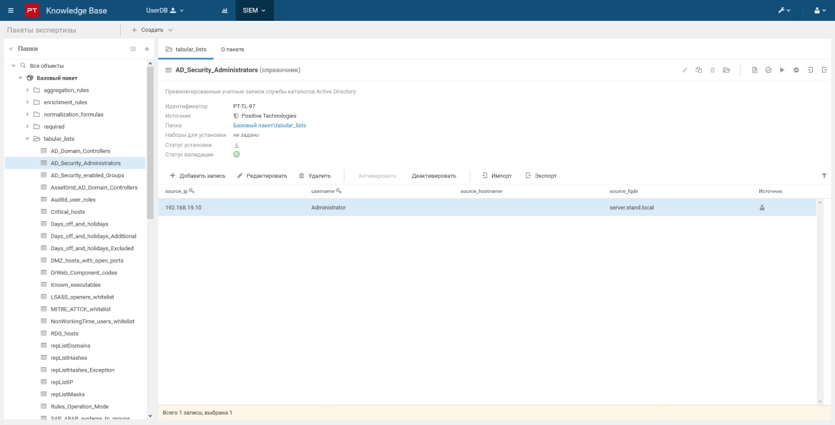835x425 pixels.
Task: Click the Импорт button
Action: [x=496, y=176]
